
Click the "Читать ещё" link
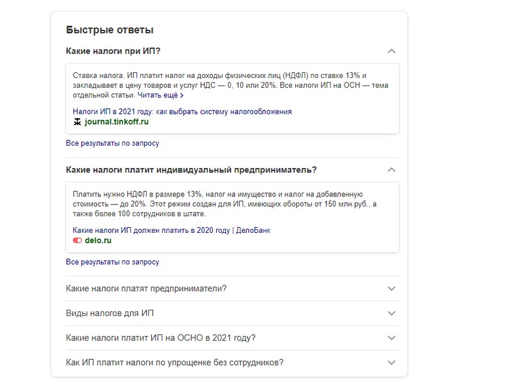pos(157,95)
